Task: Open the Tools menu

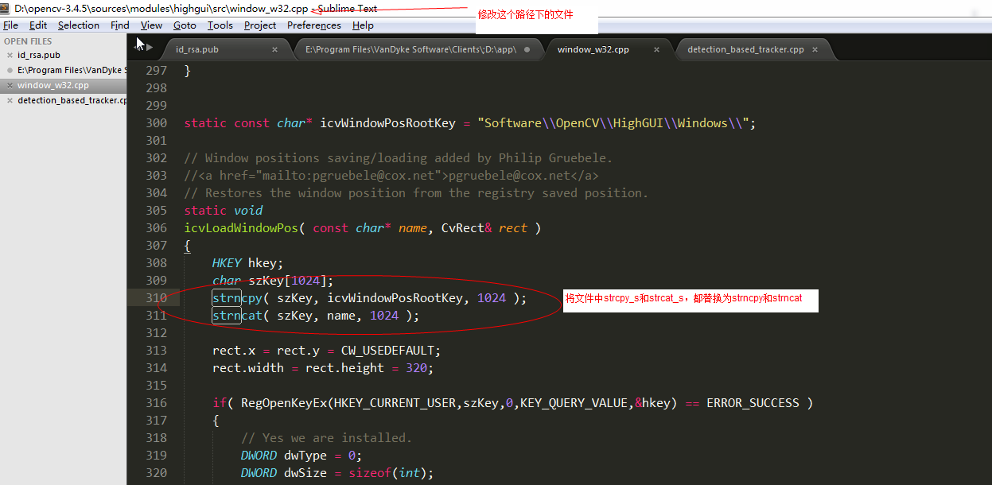Action: [220, 25]
